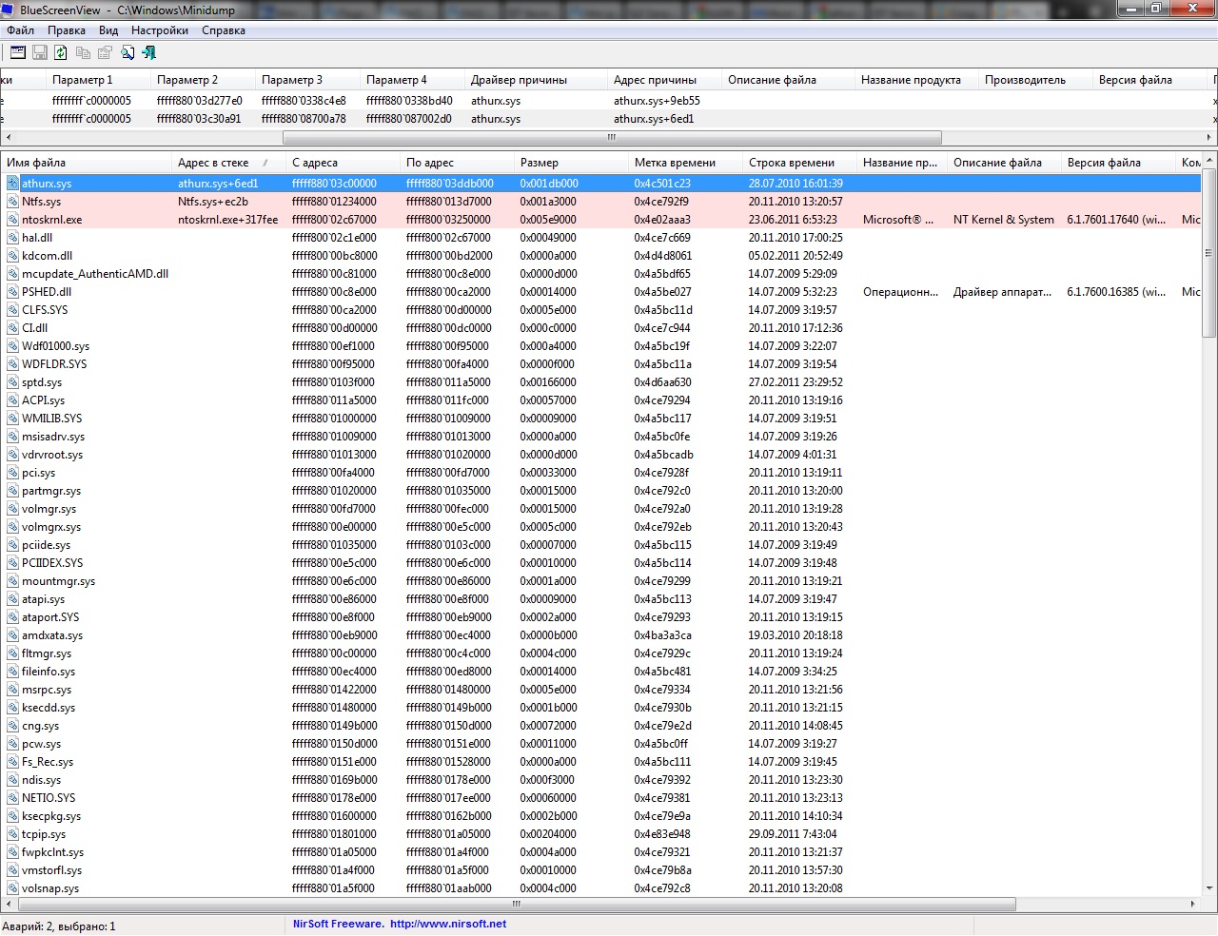Sort crashes by Драйвер причины column header

519,80
